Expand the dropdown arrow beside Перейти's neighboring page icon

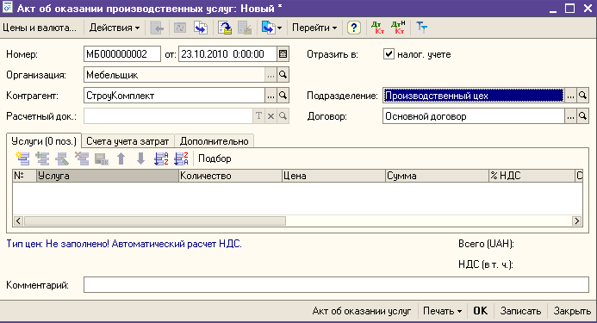[x=279, y=28]
